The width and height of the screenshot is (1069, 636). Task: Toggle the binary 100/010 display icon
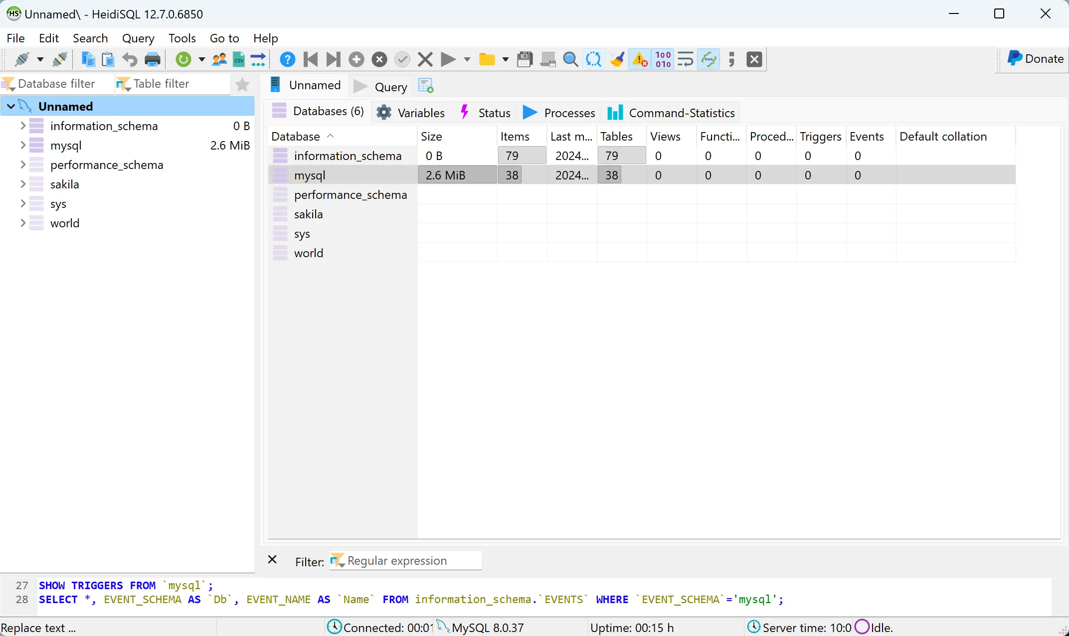pyautogui.click(x=663, y=59)
